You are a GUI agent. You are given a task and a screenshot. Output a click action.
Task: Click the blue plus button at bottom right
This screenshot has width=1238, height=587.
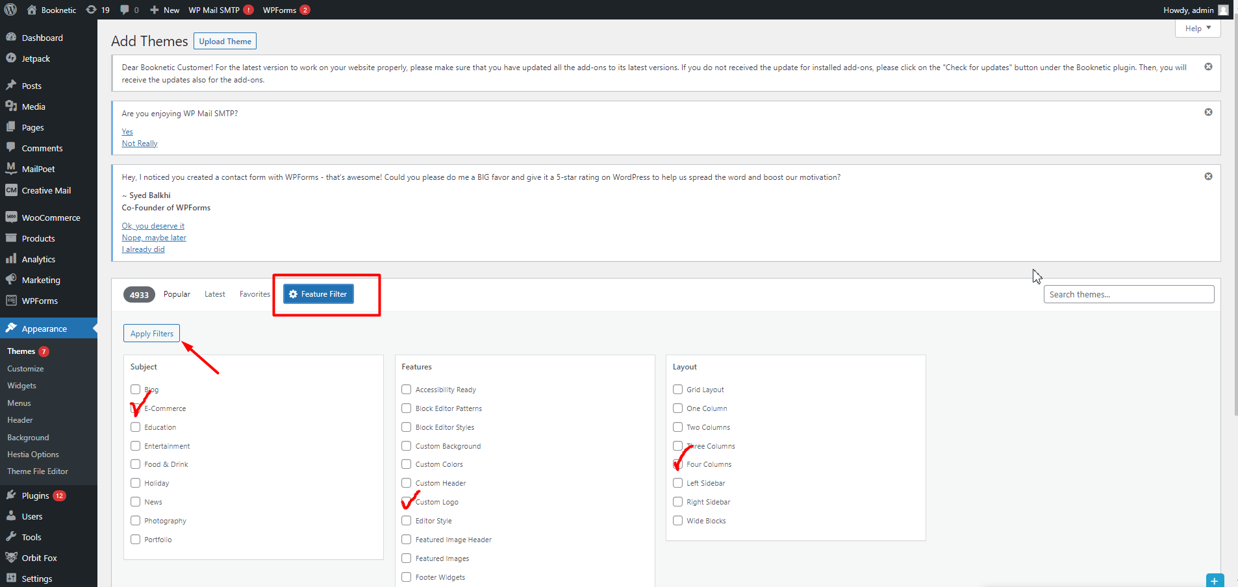tap(1215, 581)
